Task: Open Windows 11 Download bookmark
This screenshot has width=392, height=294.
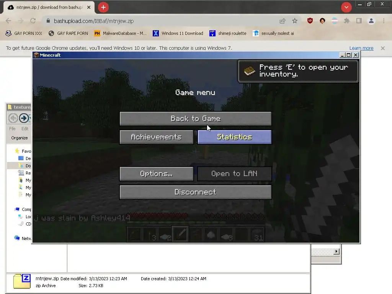Action: [x=178, y=33]
